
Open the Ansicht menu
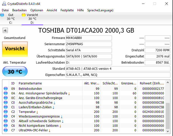pos(52,10)
